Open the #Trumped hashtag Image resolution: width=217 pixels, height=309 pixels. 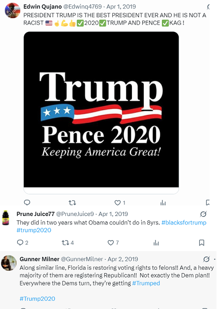(x=146, y=283)
